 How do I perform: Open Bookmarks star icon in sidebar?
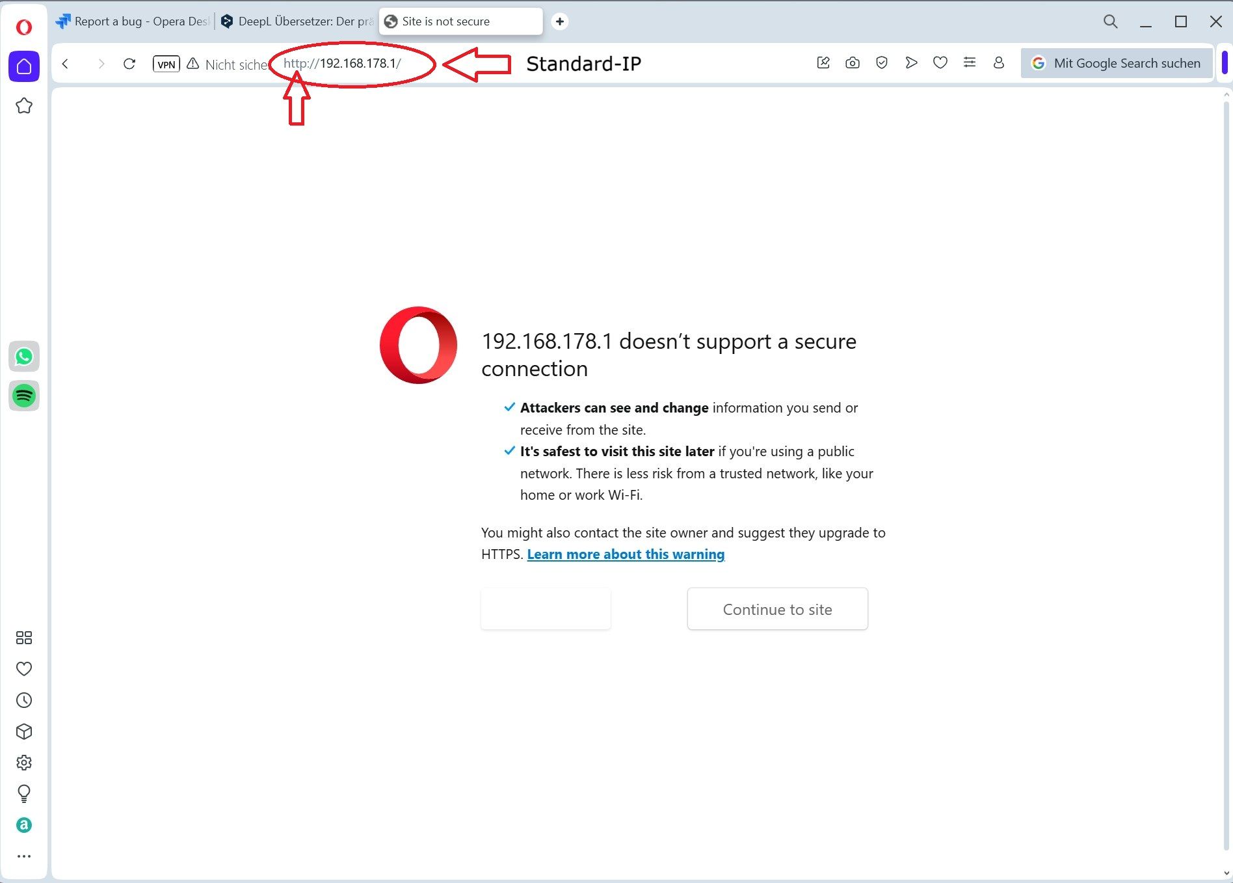point(24,105)
